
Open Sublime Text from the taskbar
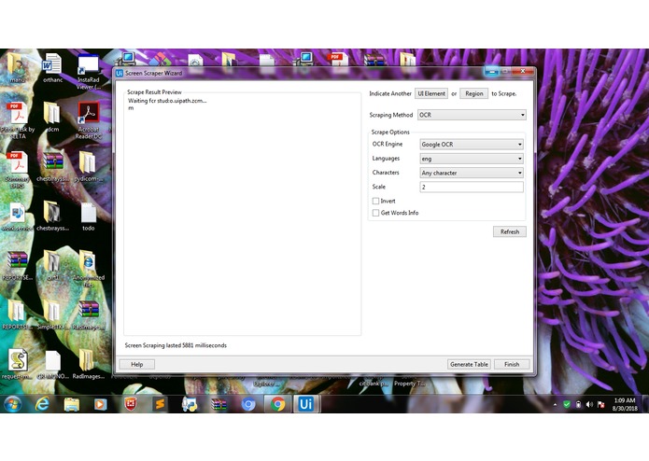click(x=160, y=404)
